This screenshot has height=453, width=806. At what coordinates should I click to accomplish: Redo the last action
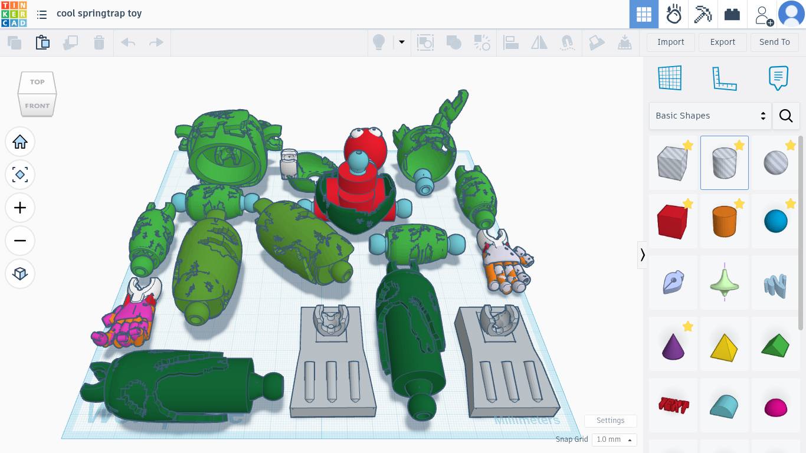pyautogui.click(x=156, y=42)
